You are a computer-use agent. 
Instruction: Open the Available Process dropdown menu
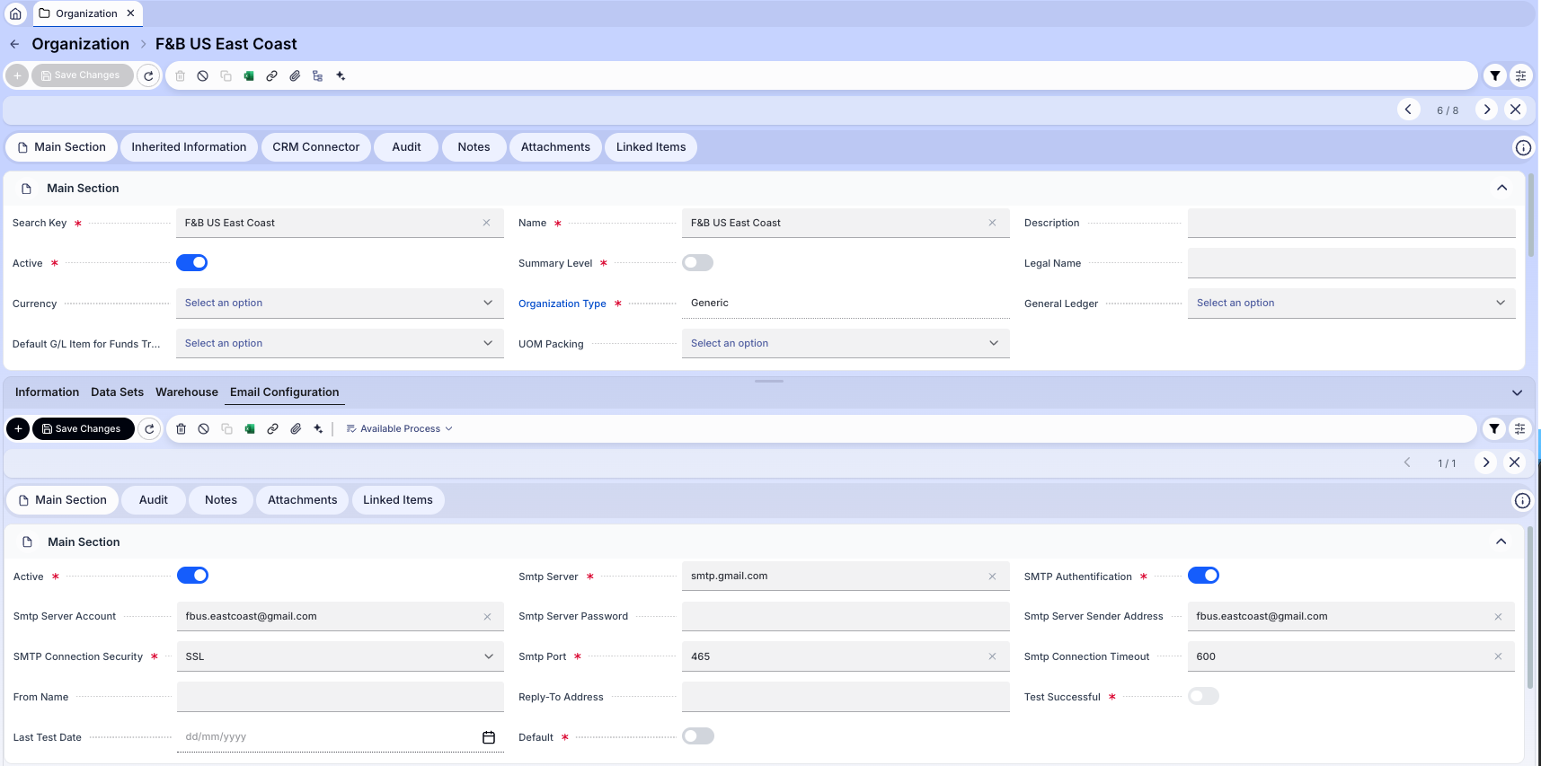point(399,429)
